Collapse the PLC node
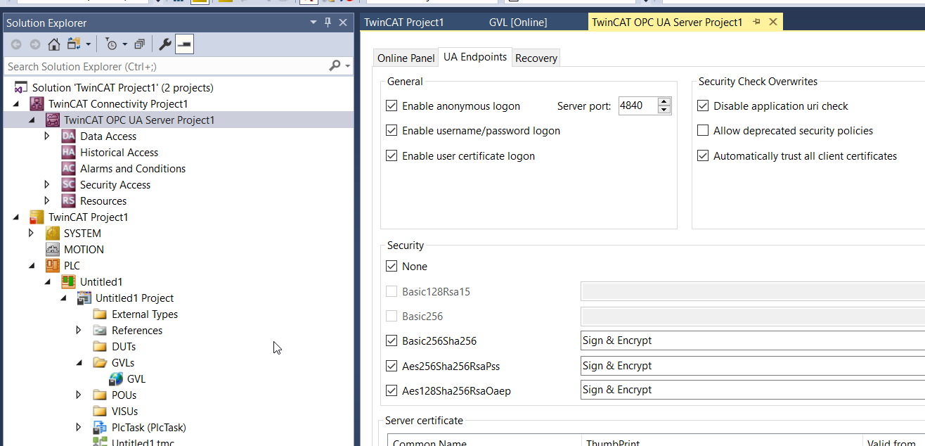This screenshot has height=446, width=925. click(32, 266)
